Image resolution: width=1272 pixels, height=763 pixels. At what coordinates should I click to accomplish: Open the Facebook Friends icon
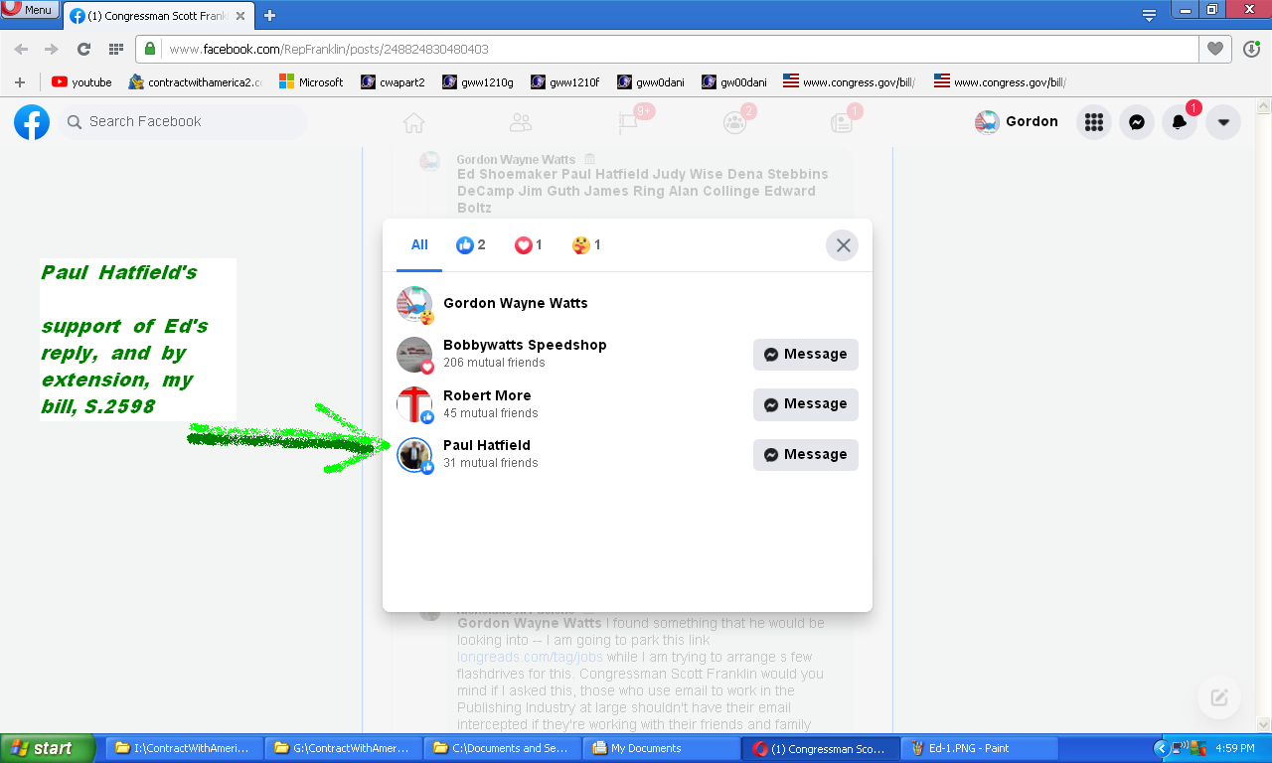tap(521, 122)
